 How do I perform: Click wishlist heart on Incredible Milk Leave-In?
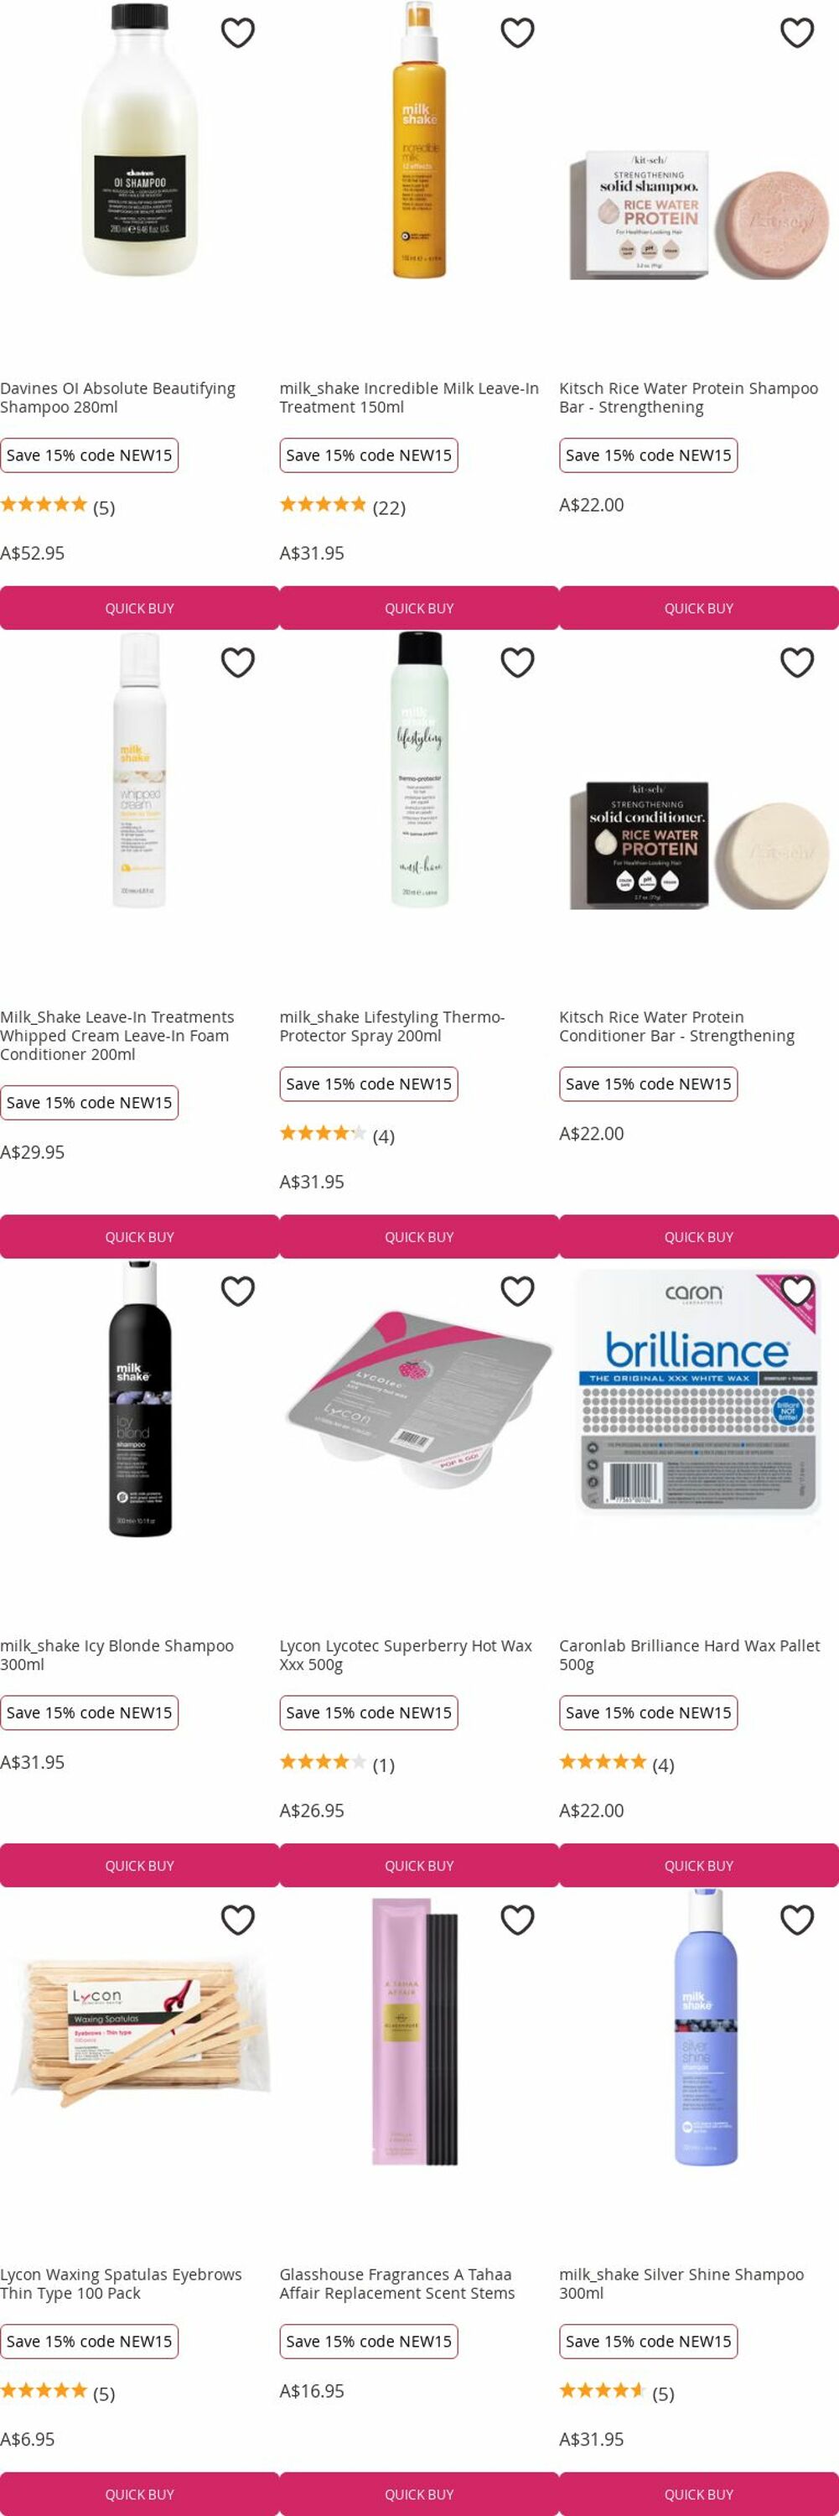click(517, 34)
